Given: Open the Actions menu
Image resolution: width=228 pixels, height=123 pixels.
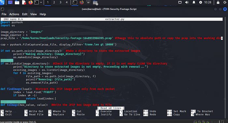Looking at the screenshot, I should coord(14,14).
